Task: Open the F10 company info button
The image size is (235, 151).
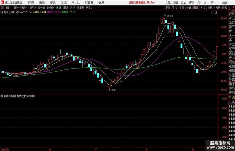Action: click(203, 8)
